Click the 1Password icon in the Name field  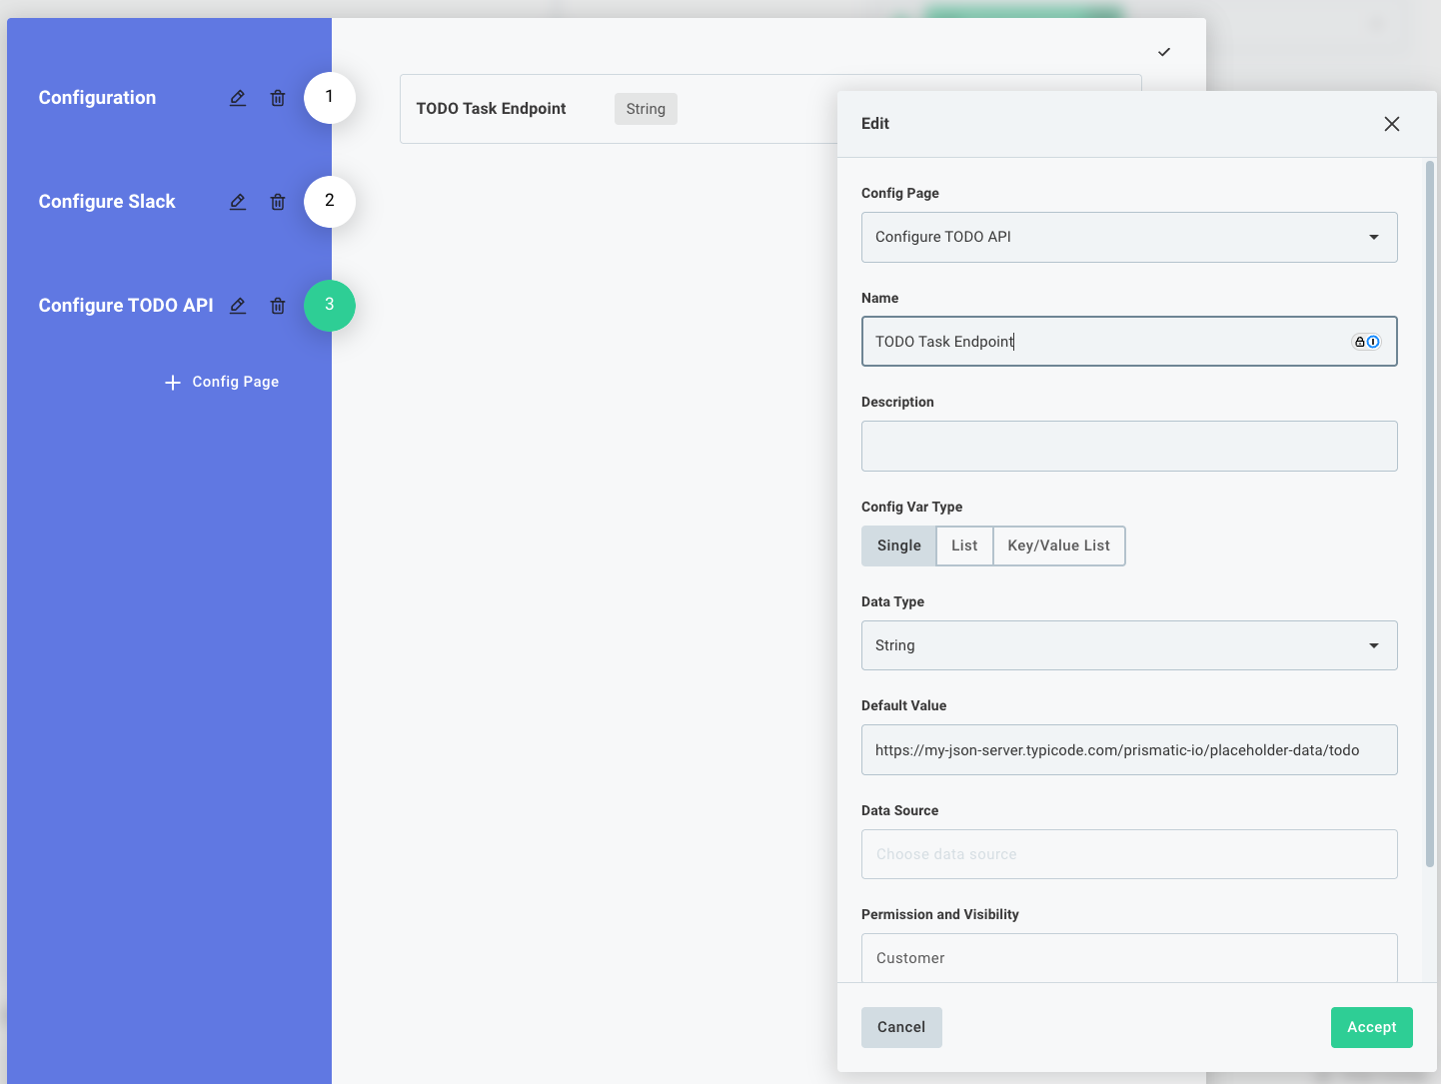1373,341
